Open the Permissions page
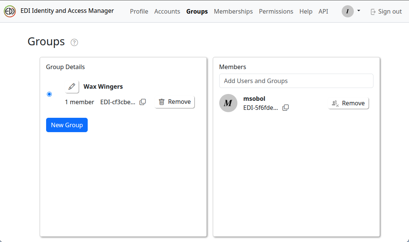The height and width of the screenshot is (242, 409). 276,11
